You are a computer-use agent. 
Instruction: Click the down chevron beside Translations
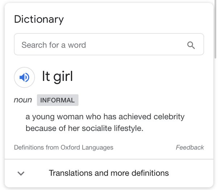pyautogui.click(x=21, y=173)
